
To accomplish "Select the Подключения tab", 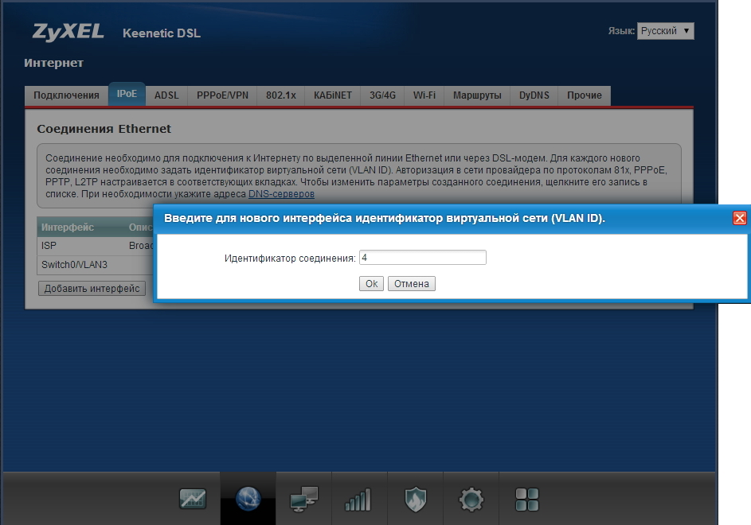I will coord(66,95).
